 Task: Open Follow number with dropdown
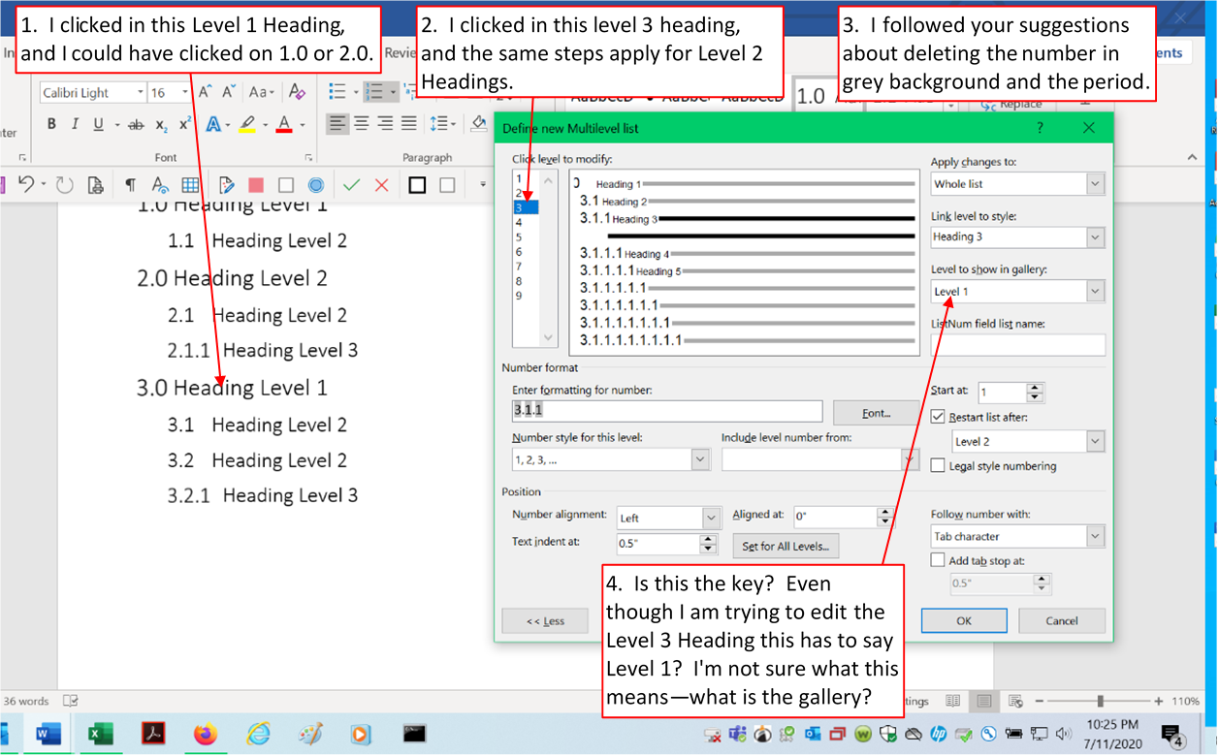point(1095,536)
